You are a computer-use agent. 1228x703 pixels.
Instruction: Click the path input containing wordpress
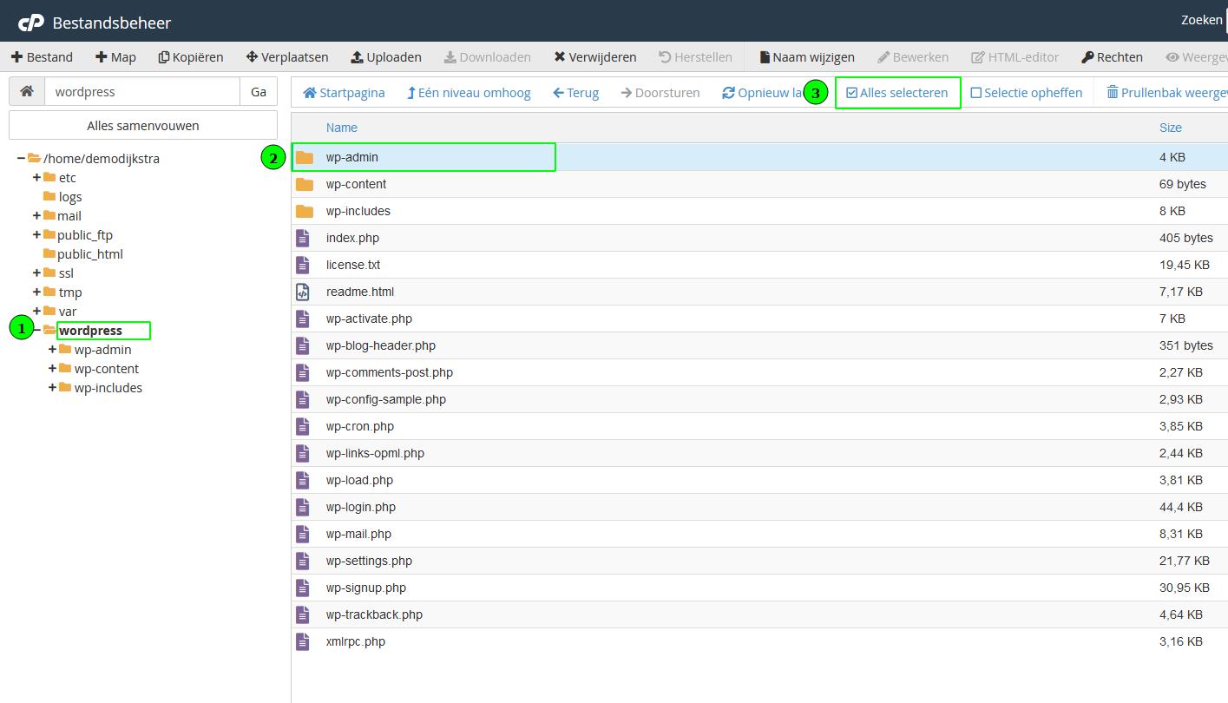click(142, 91)
